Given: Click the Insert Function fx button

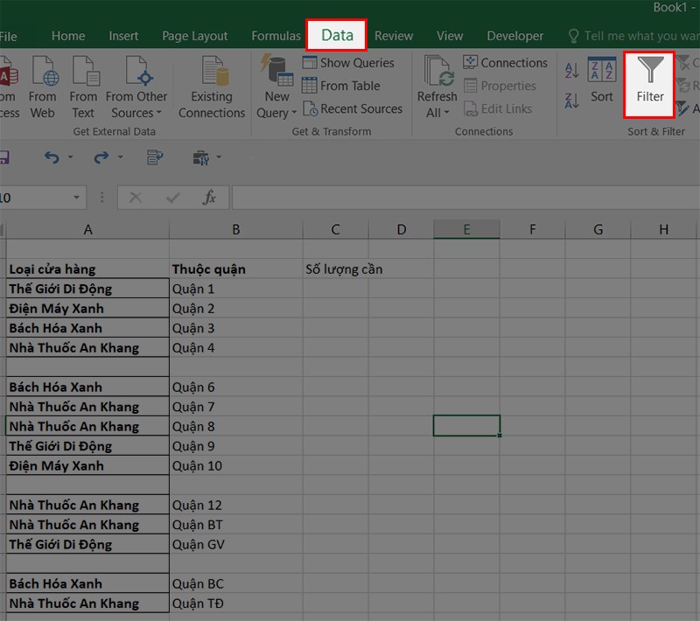Looking at the screenshot, I should click(x=209, y=198).
